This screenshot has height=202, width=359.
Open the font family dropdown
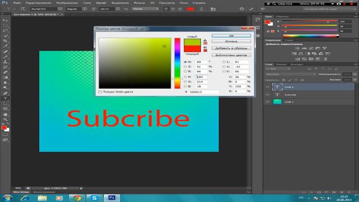point(60,9)
